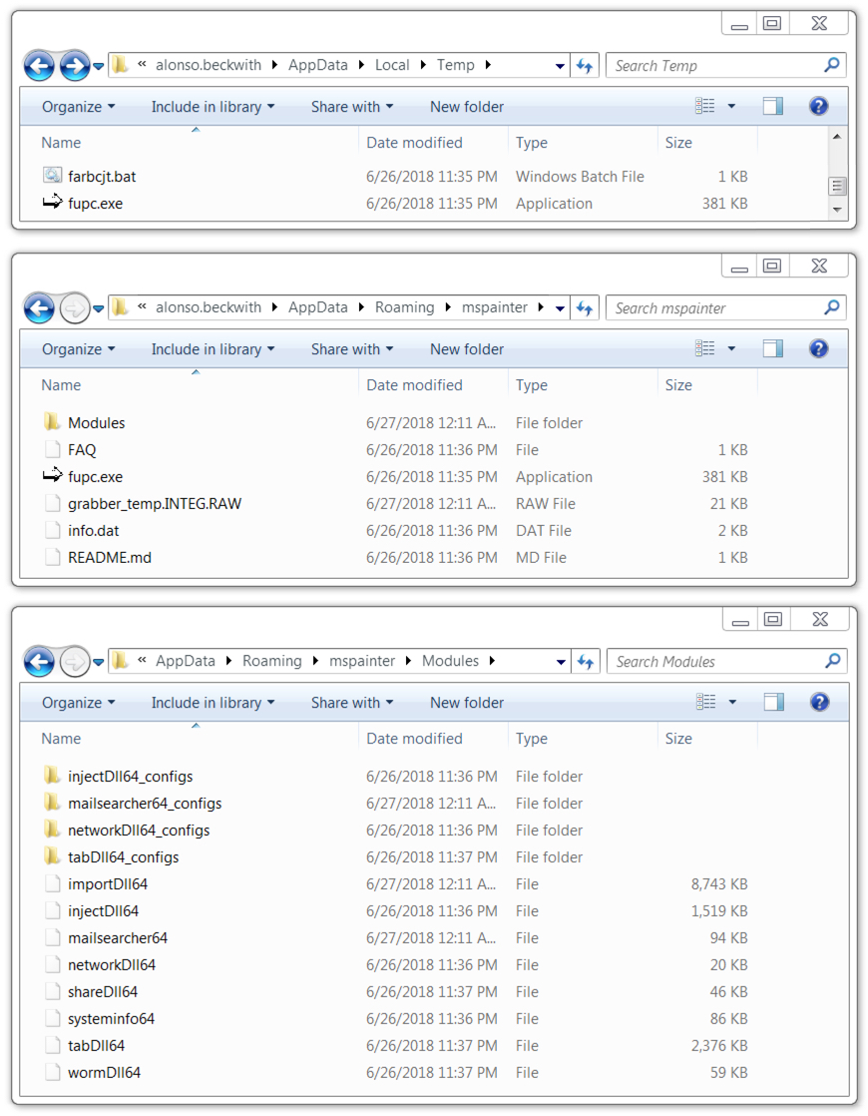Open Share with menu in Modules window

click(352, 703)
